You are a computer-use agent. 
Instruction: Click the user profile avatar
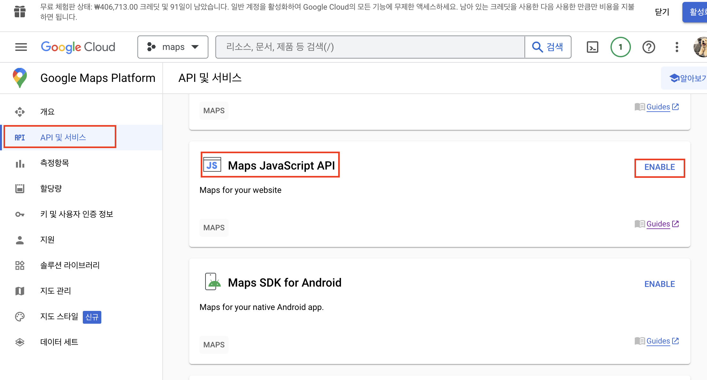[x=700, y=47]
